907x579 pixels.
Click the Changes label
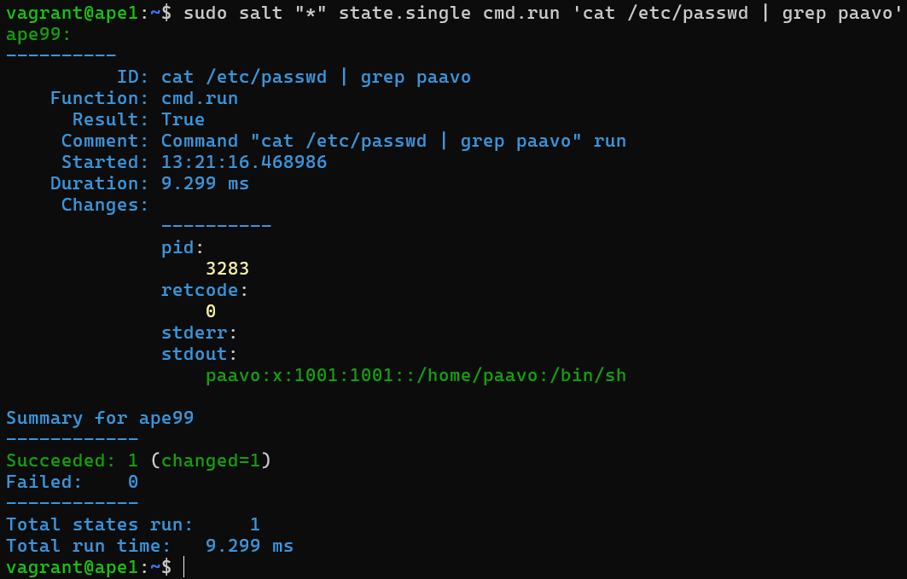pos(105,205)
